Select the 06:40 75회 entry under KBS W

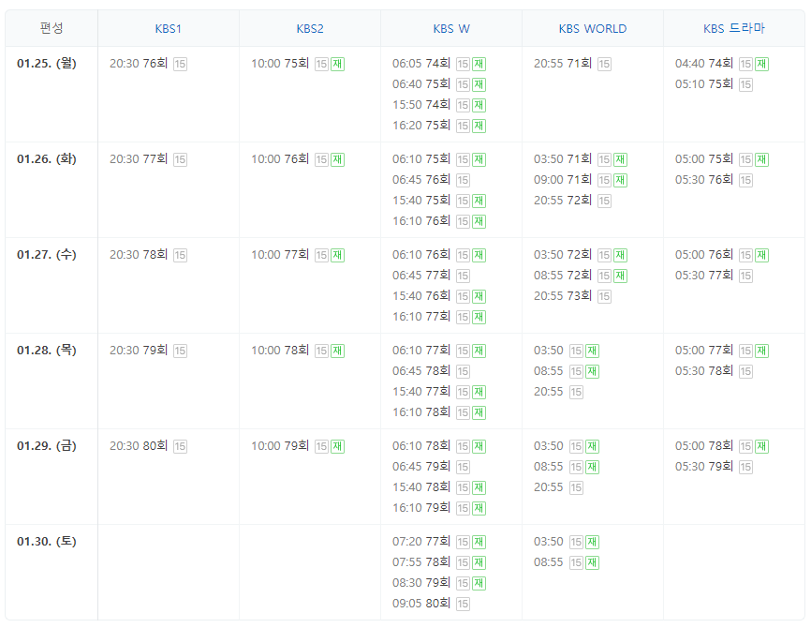pyautogui.click(x=421, y=84)
